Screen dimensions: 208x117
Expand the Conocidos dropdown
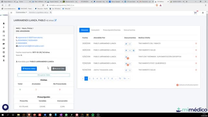(21, 12)
